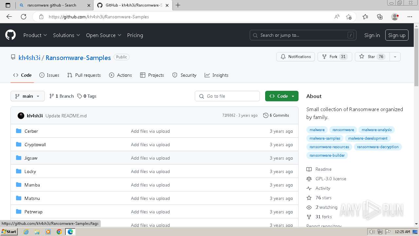Switch to the Projects tab
The width and height of the screenshot is (419, 236).
tap(152, 75)
